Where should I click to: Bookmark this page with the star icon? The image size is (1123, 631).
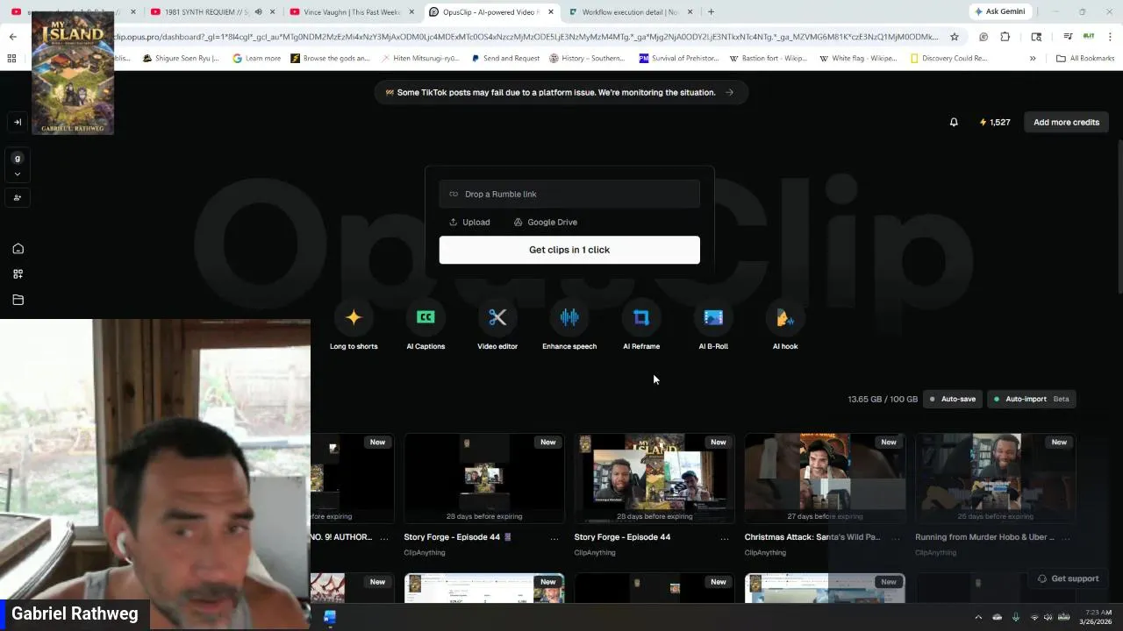[x=955, y=37]
